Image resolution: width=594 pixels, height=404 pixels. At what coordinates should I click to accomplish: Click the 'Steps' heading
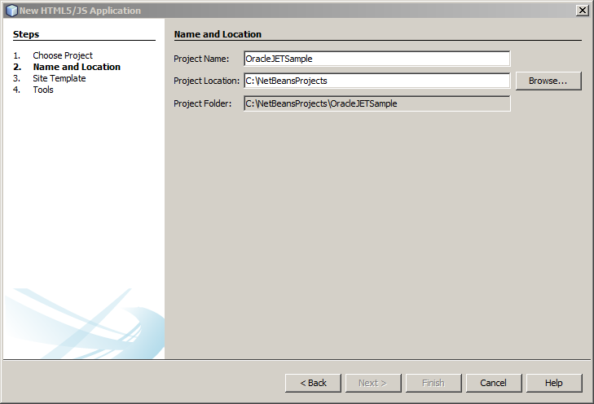pyautogui.click(x=26, y=34)
